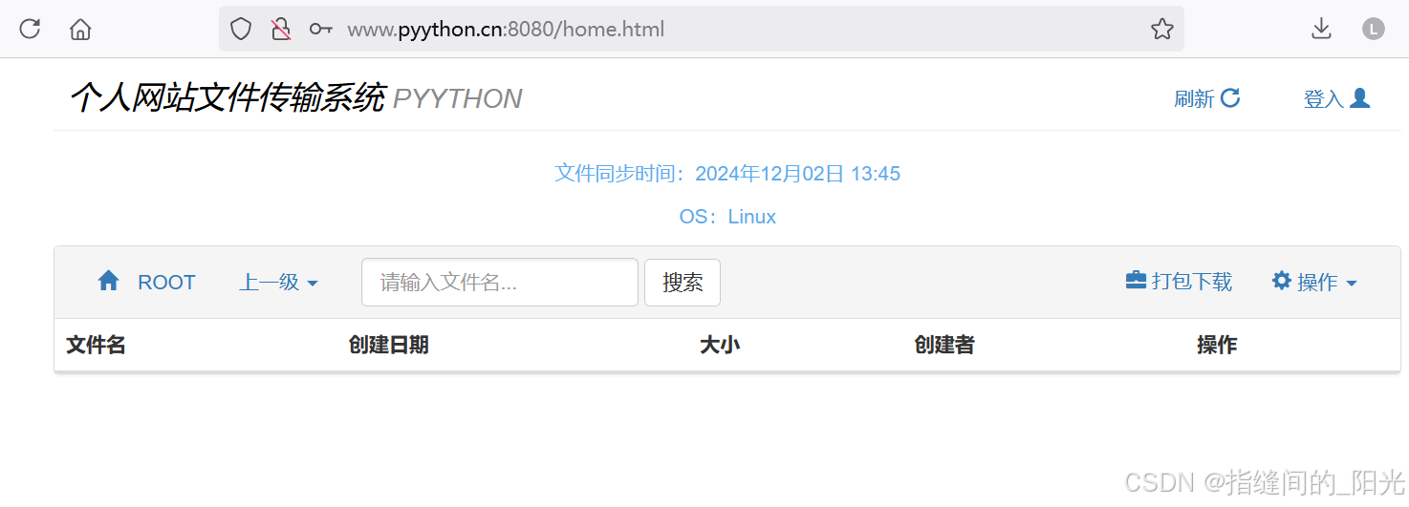Click the browser address bar URL

pyautogui.click(x=506, y=30)
